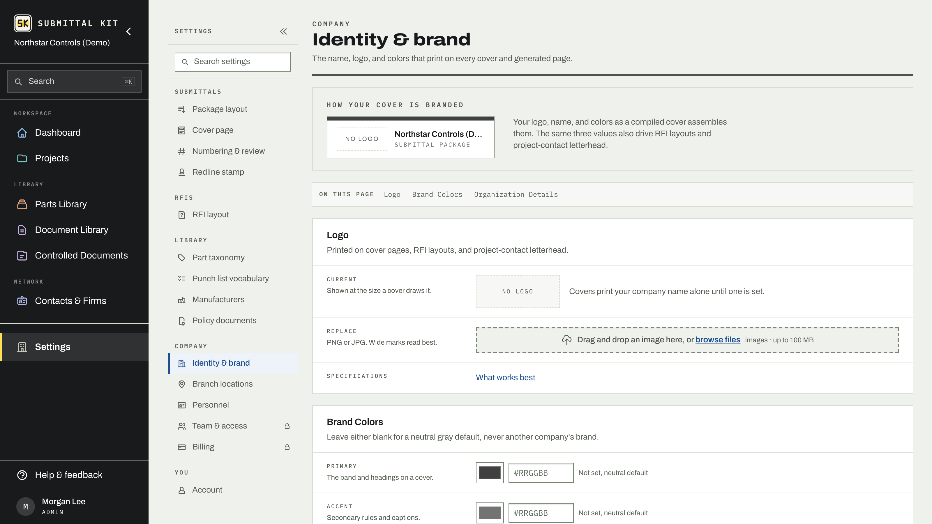Viewport: 932px width, 524px height.
Task: Open the Accent color swatch picker
Action: click(490, 513)
